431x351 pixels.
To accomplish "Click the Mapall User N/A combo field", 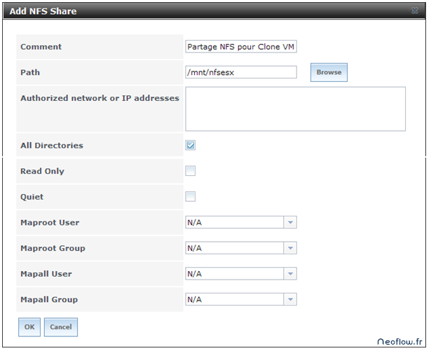I will [x=234, y=274].
